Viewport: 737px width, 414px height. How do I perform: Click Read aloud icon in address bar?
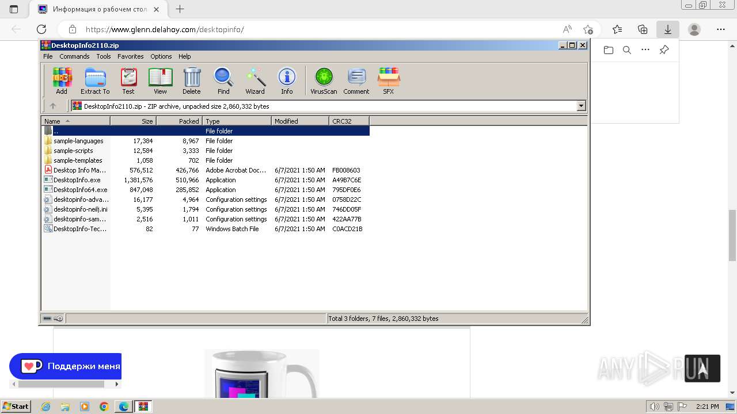click(x=567, y=29)
